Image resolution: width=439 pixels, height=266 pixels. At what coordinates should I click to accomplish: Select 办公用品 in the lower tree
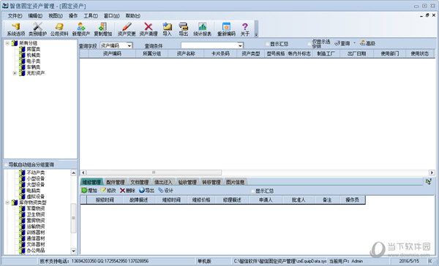click(x=36, y=251)
